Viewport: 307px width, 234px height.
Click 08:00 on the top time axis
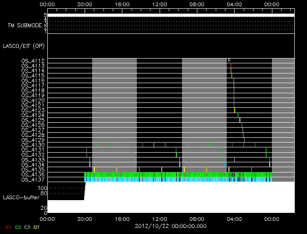click(x=197, y=4)
